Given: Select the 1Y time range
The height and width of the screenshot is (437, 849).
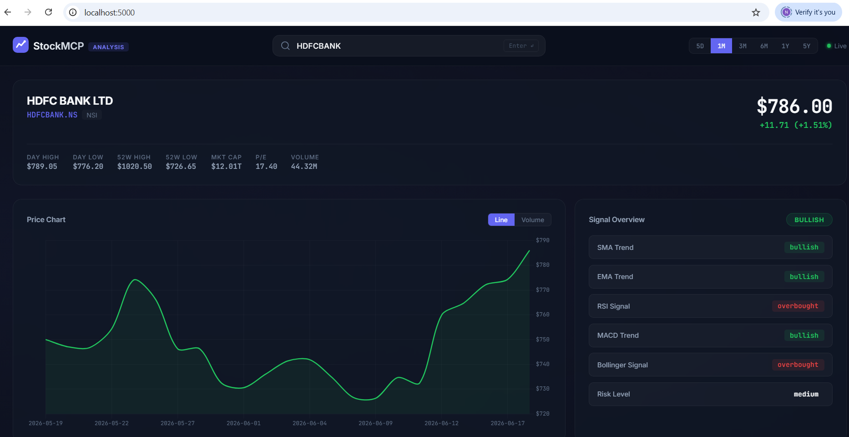Looking at the screenshot, I should [785, 46].
